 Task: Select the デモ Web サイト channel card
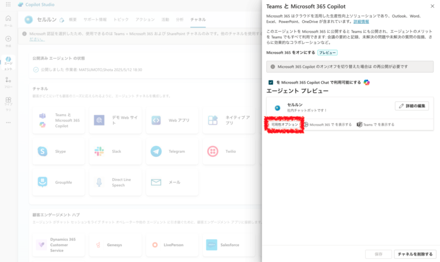pyautogui.click(x=116, y=120)
